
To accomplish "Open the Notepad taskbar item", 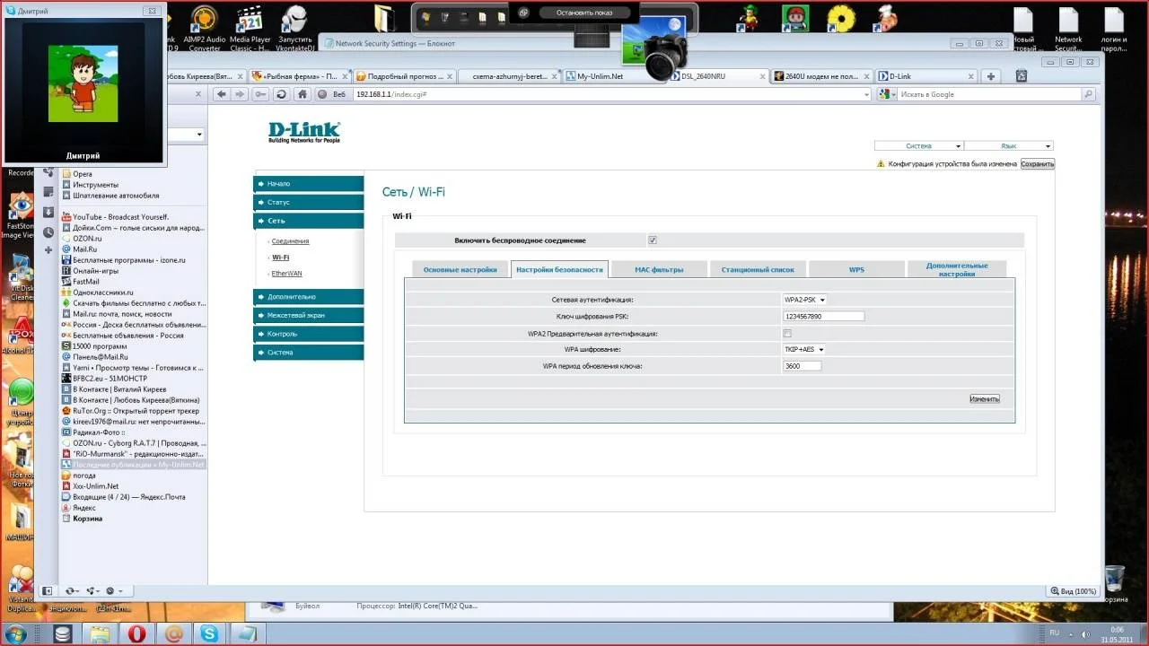I will tap(246, 633).
